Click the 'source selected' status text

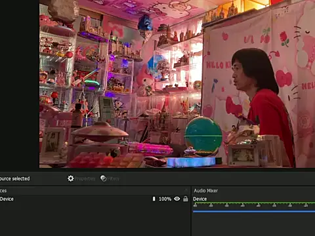(x=14, y=178)
